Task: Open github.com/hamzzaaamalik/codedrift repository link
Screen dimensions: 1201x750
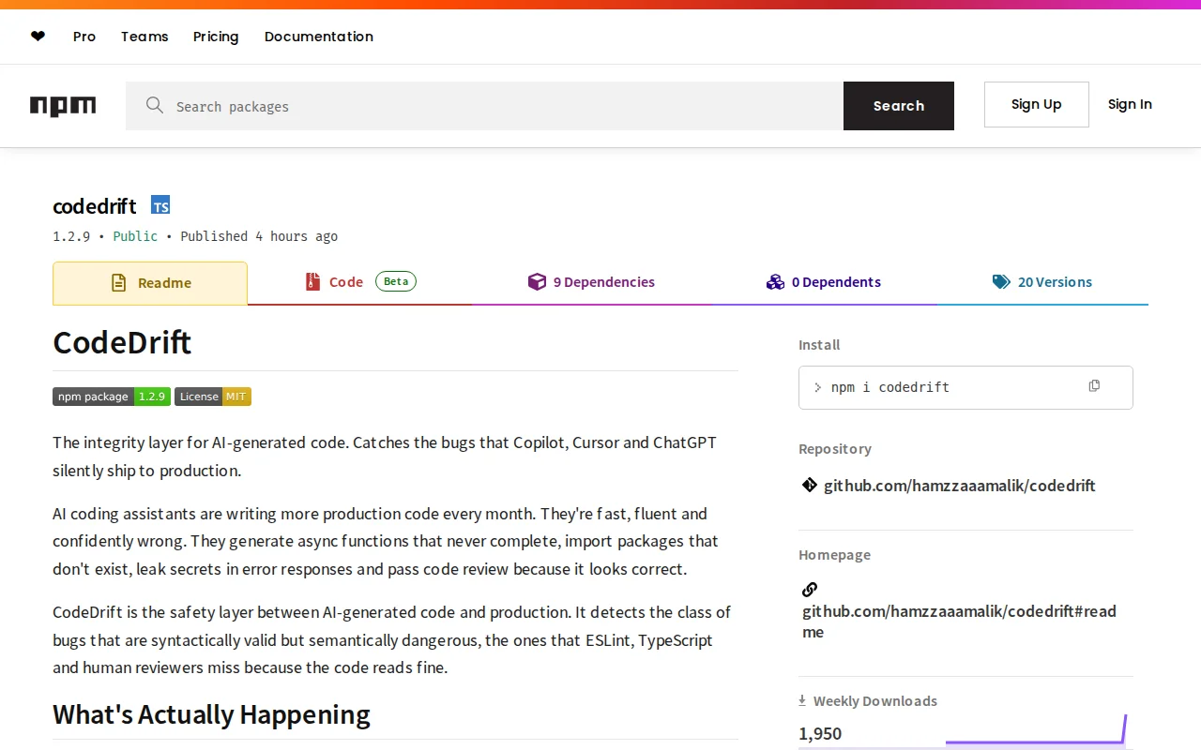Action: pos(960,486)
